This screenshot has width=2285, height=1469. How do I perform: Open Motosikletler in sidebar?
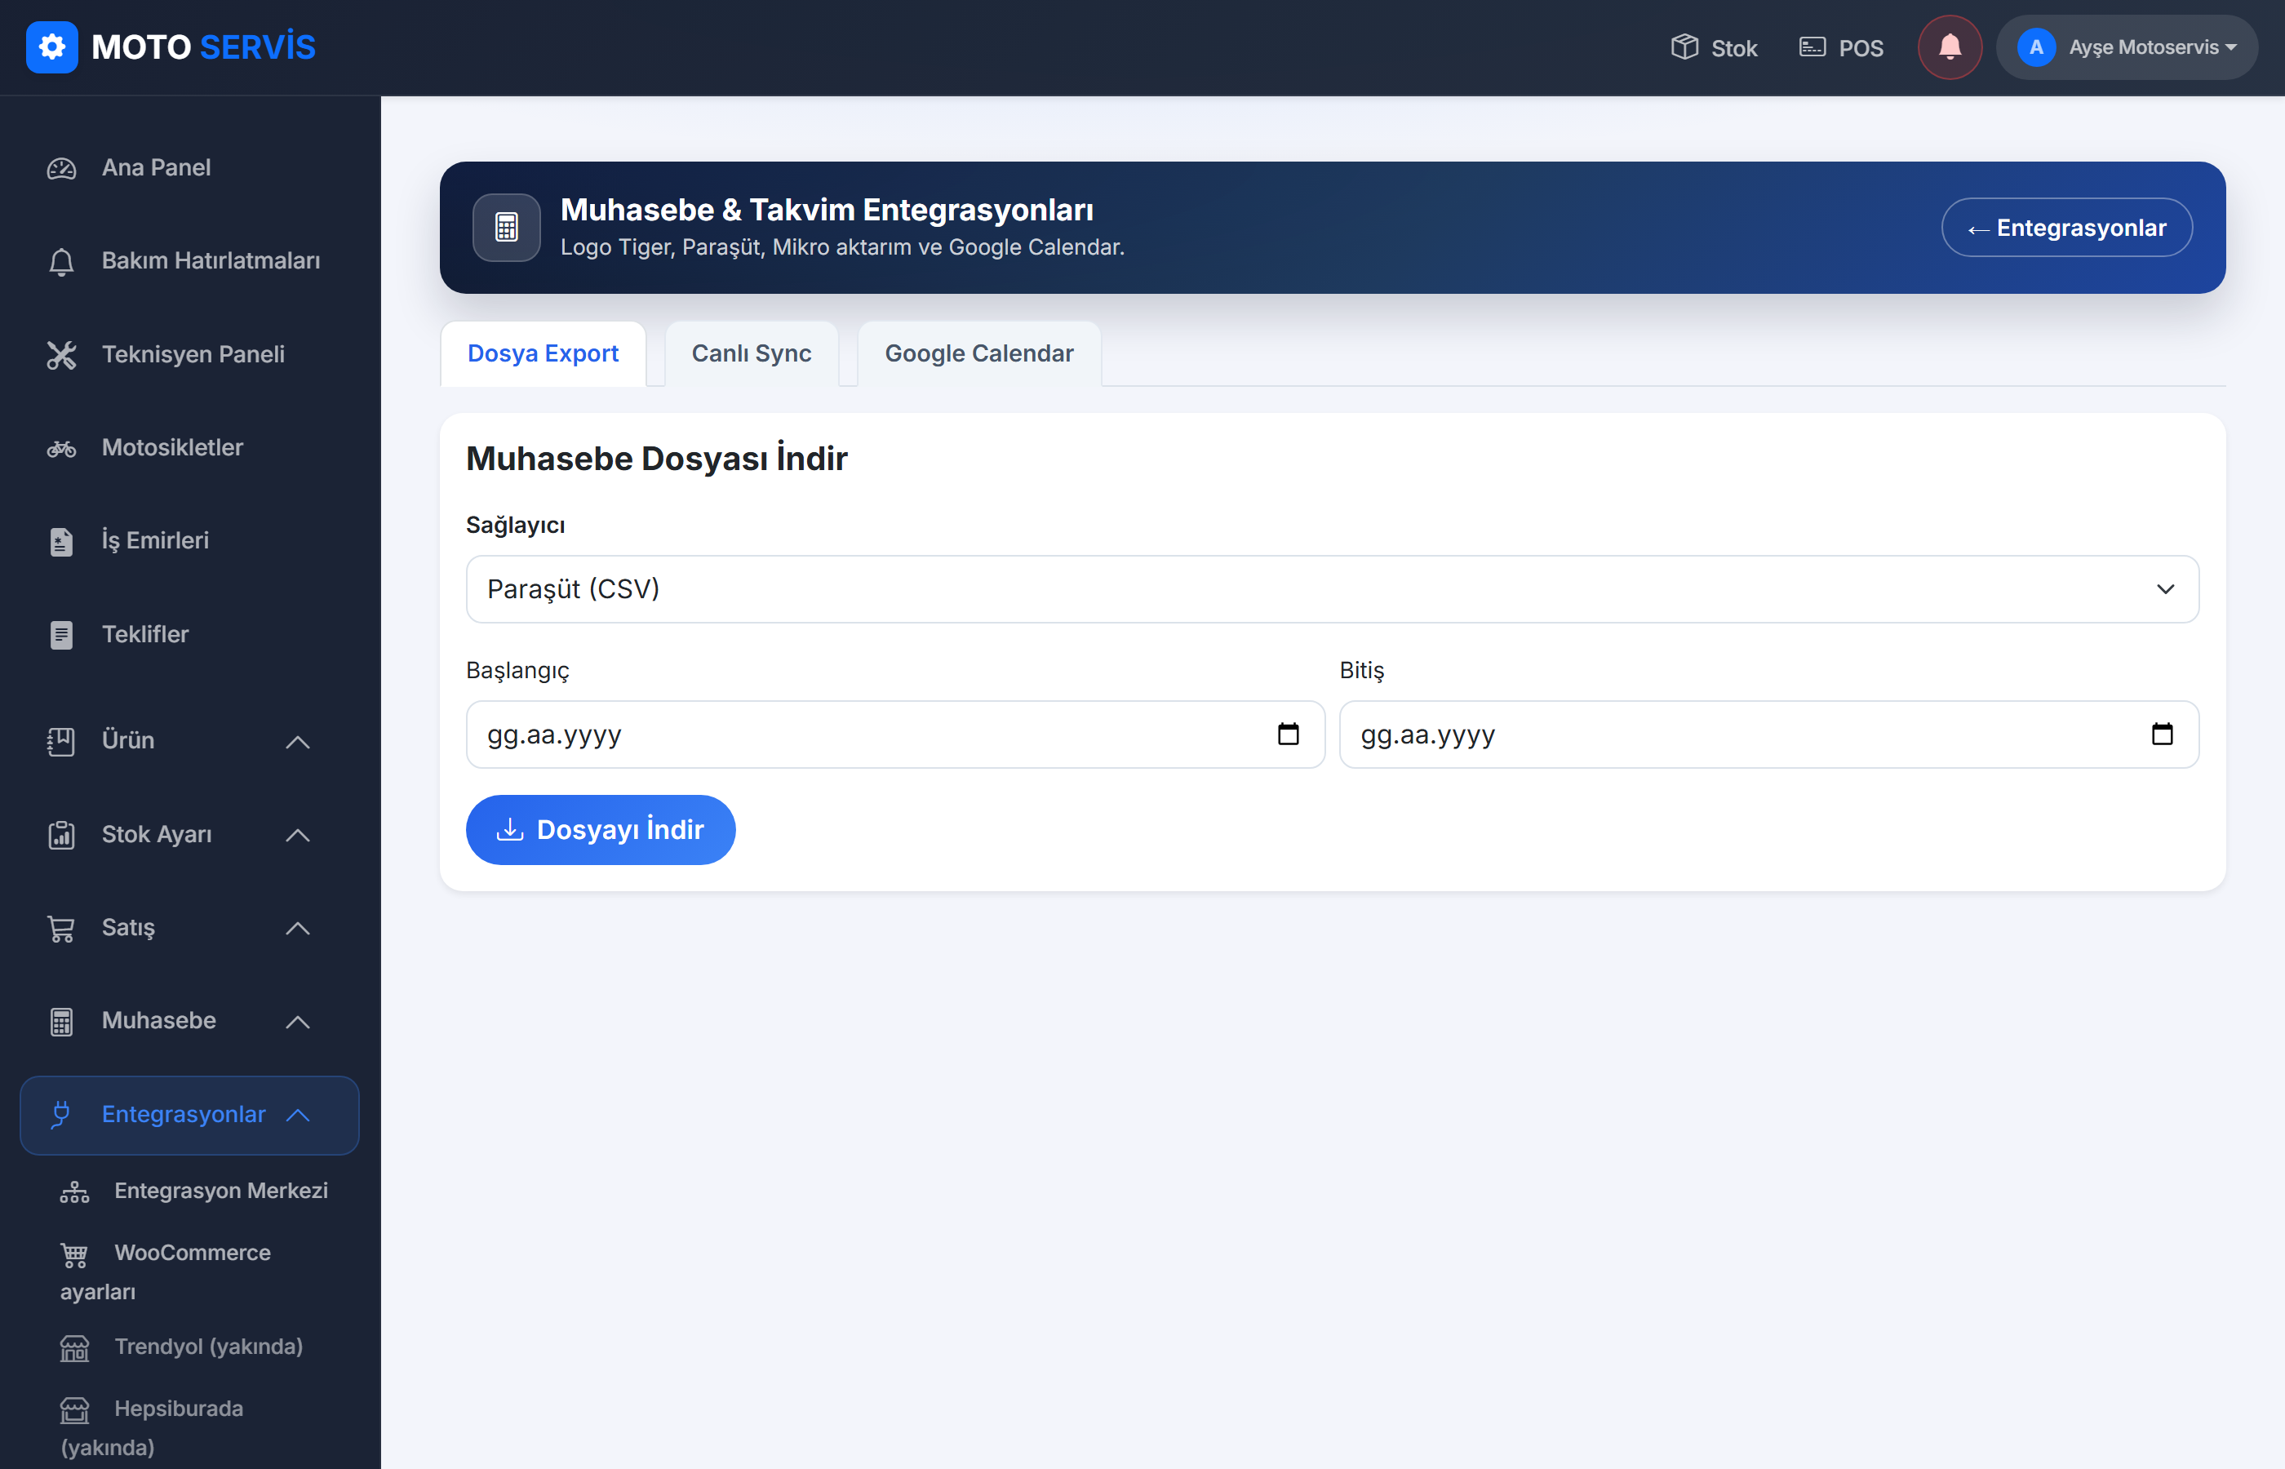pos(190,448)
